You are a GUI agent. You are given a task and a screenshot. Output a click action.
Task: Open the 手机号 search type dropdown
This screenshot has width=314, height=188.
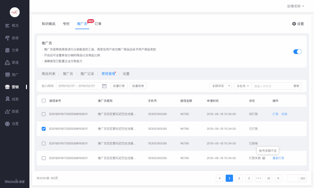point(243,86)
